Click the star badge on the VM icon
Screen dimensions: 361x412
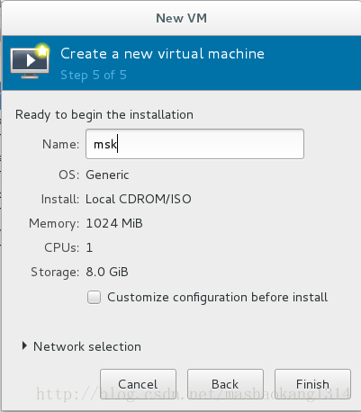tap(42, 50)
